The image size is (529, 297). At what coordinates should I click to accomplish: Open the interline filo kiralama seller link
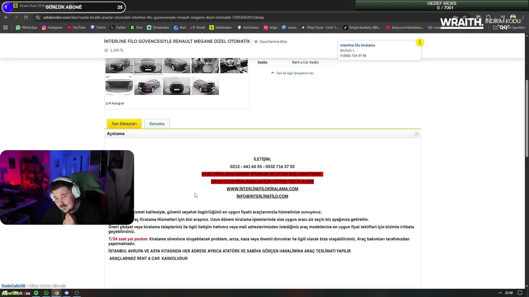pyautogui.click(x=357, y=45)
